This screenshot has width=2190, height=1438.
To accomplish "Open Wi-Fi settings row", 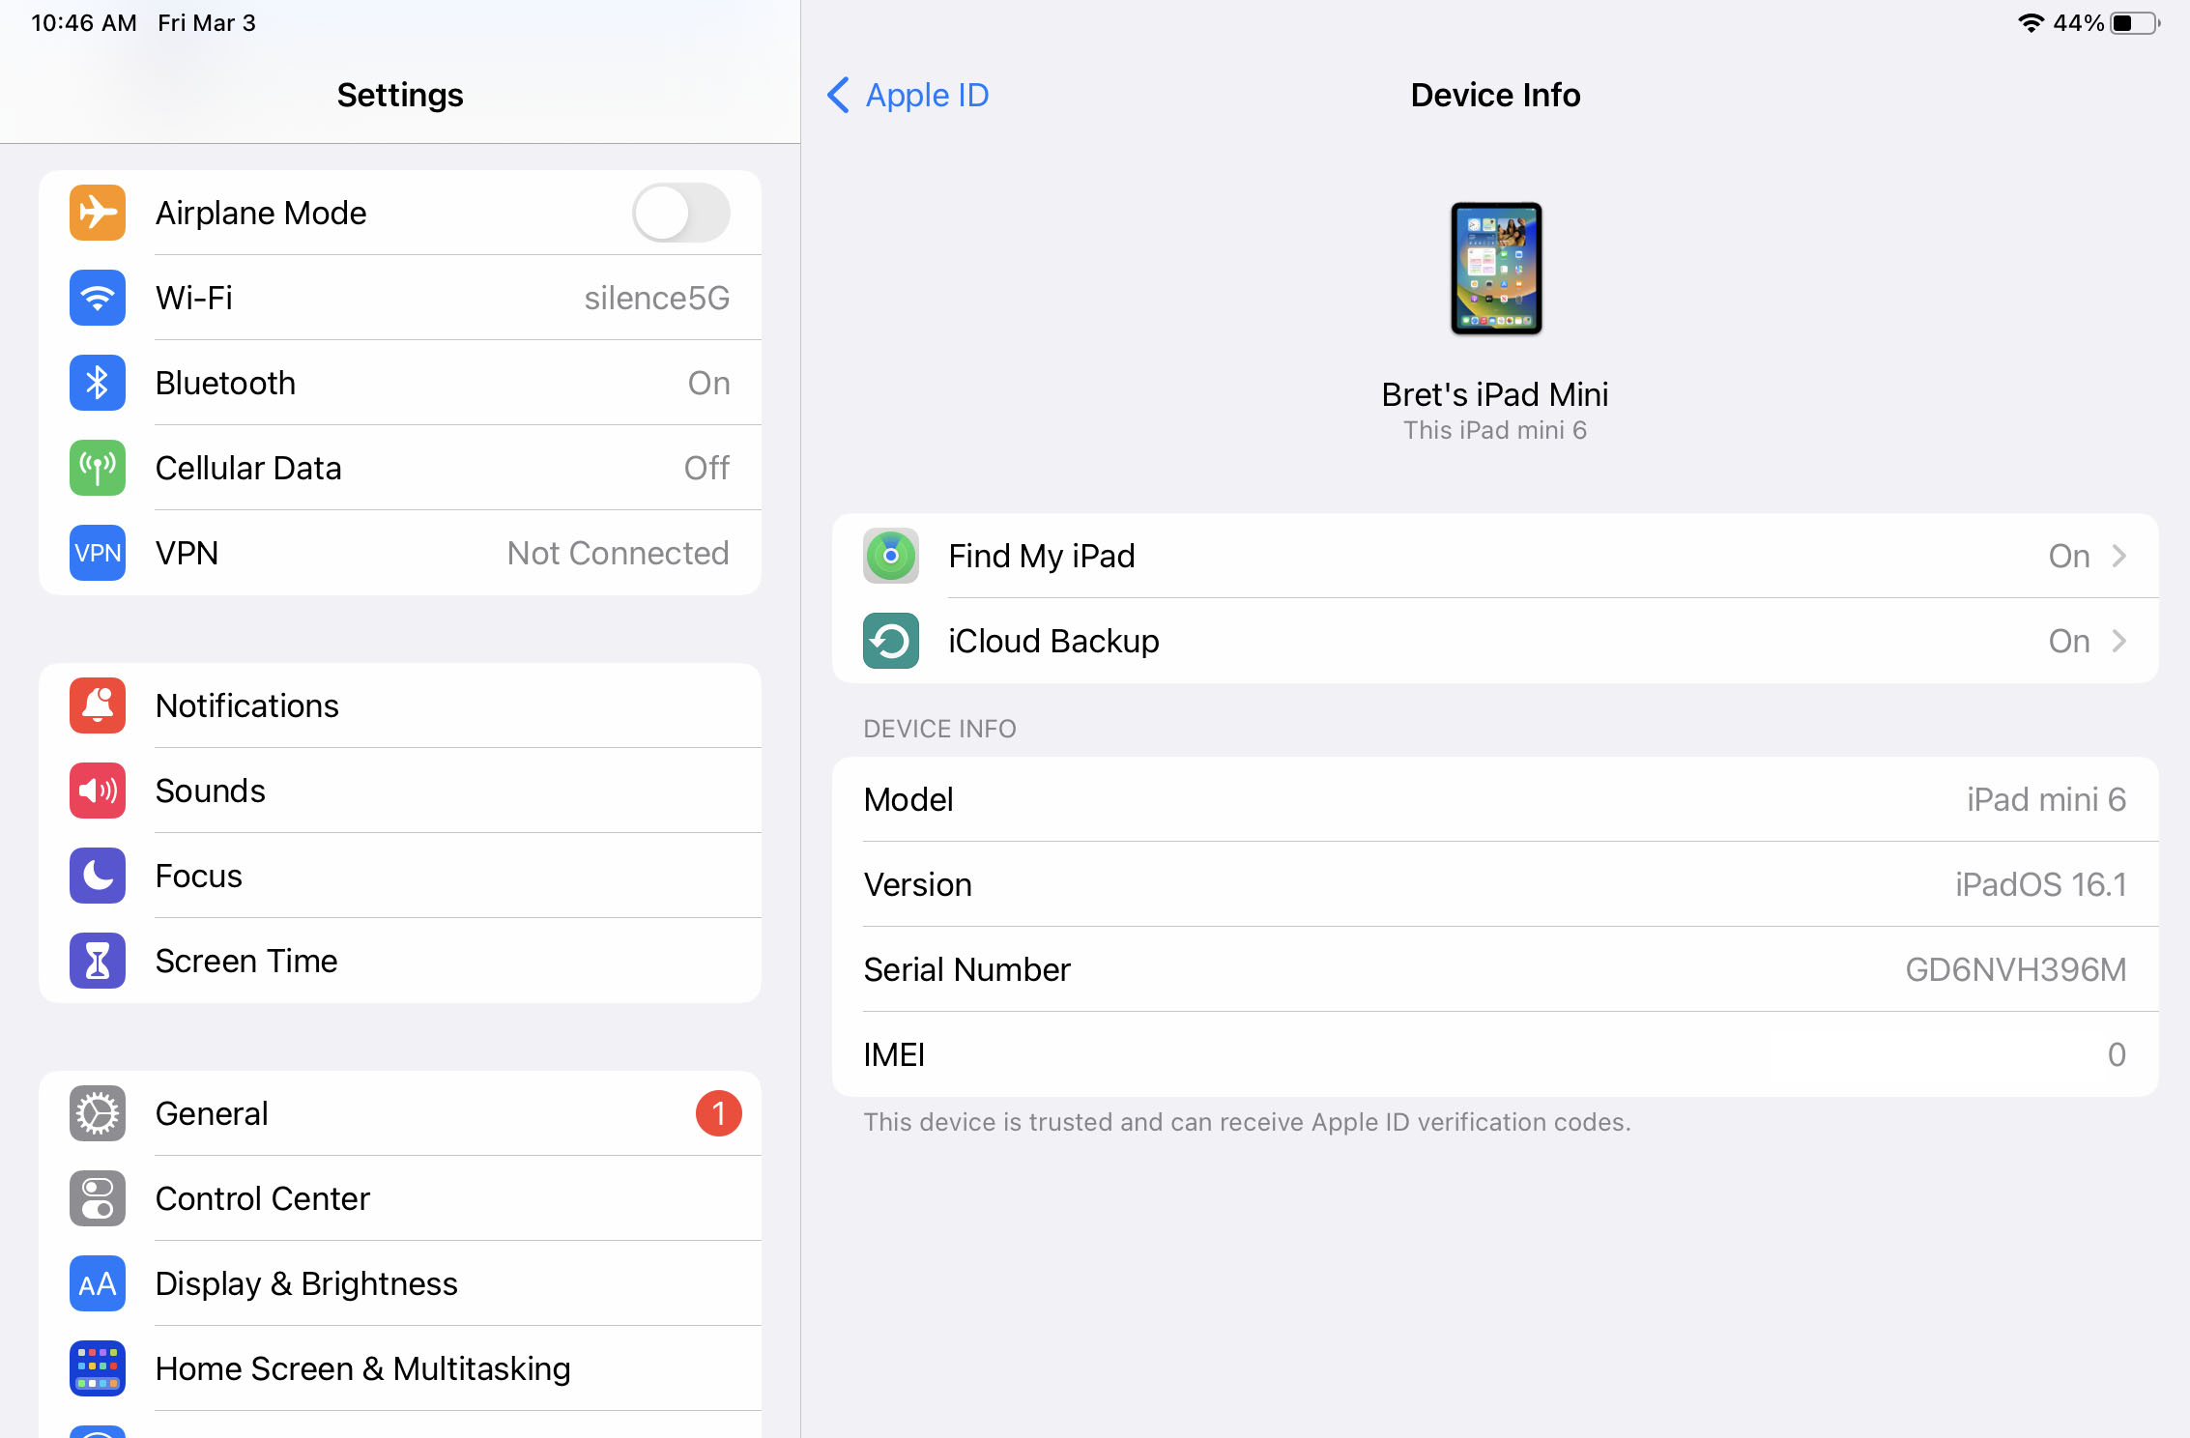I will pyautogui.click(x=400, y=298).
